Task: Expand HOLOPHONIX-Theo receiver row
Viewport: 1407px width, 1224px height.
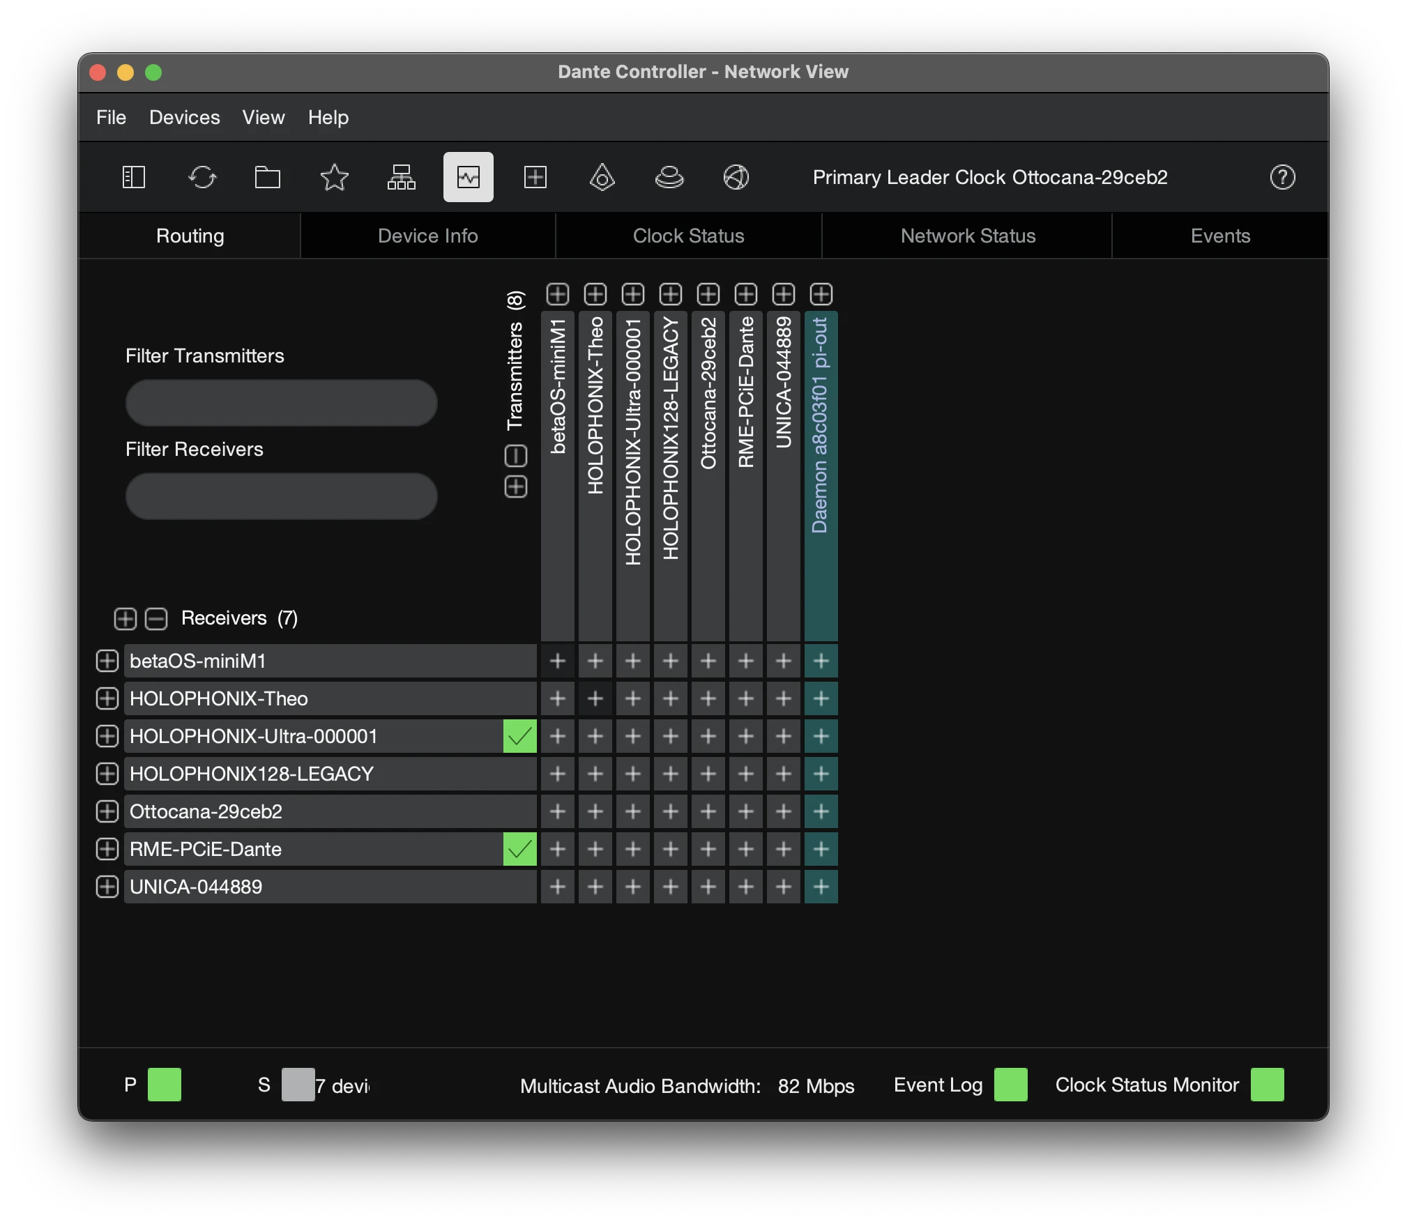Action: (107, 698)
